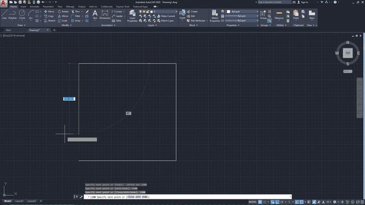Click the Table annotation tool
The image size is (365, 205).
(116, 20)
